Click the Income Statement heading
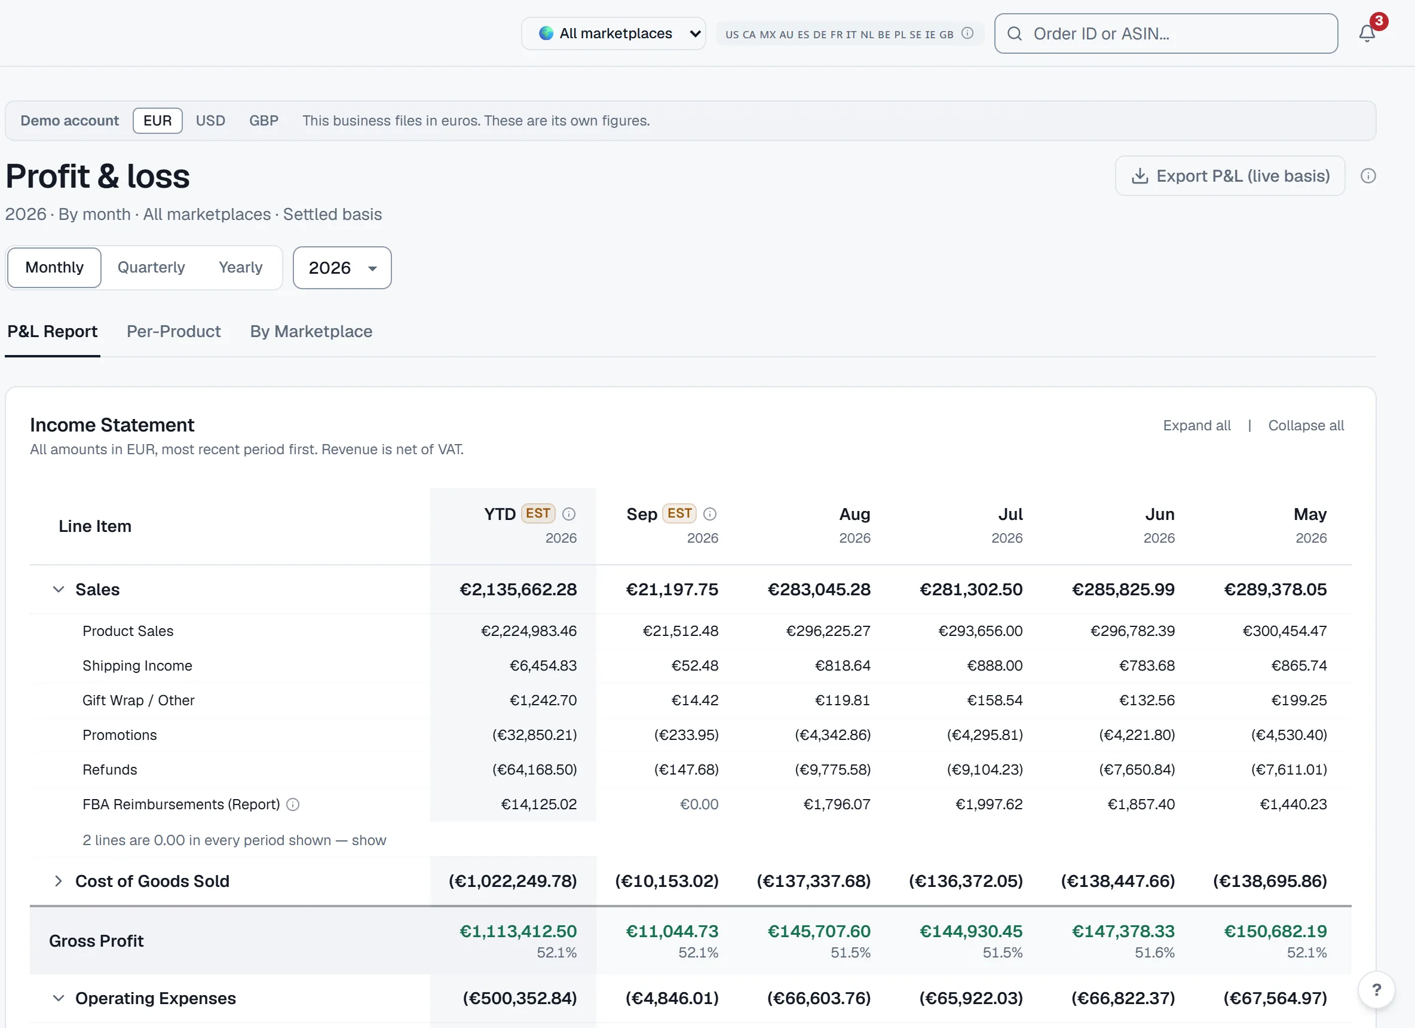The height and width of the screenshot is (1028, 1415). click(112, 425)
